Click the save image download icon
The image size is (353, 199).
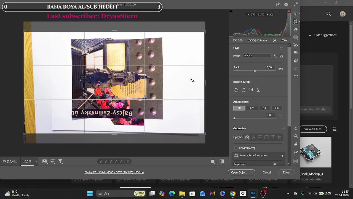point(278,4)
